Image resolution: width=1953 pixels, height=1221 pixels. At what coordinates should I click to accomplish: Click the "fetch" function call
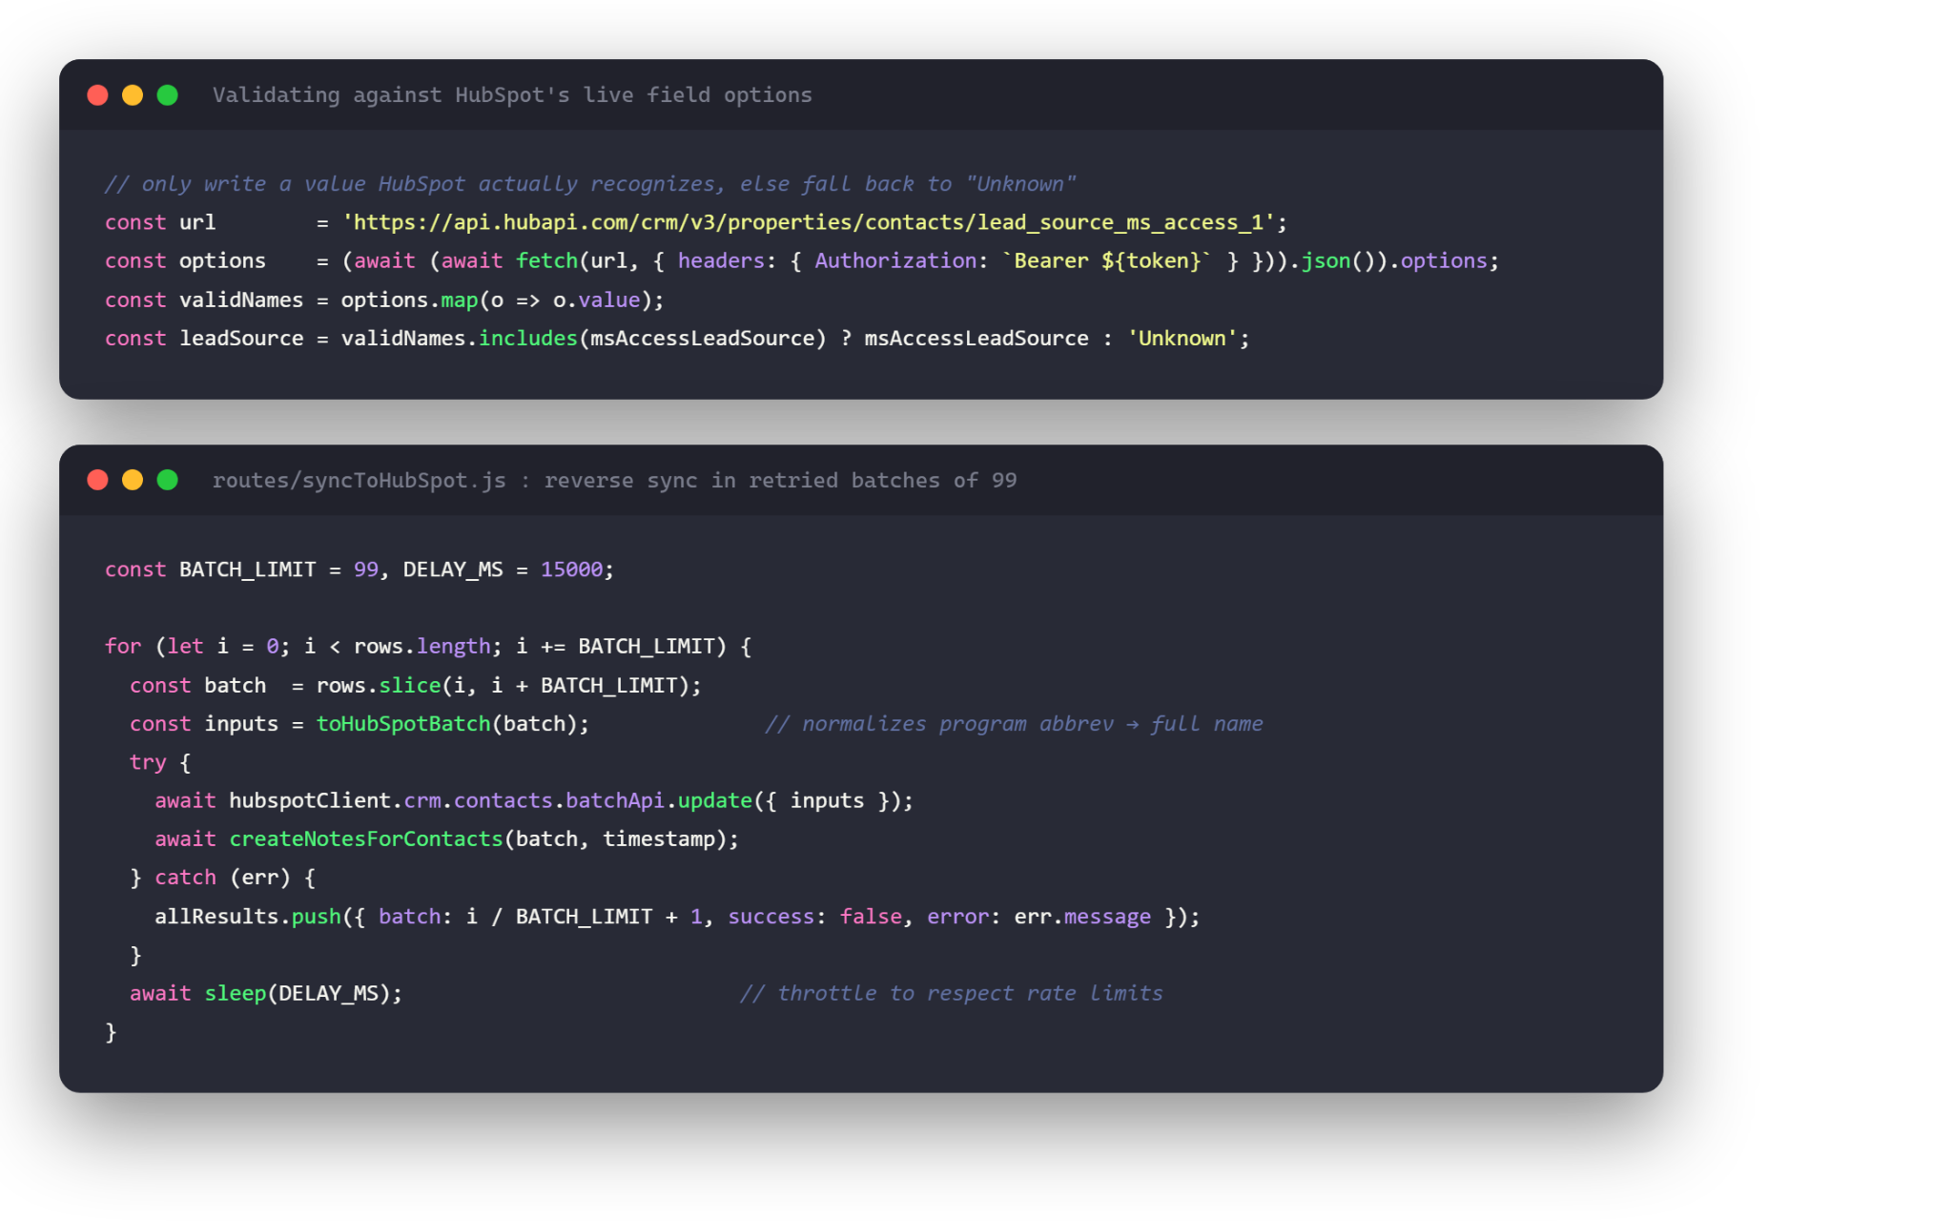[x=547, y=260]
